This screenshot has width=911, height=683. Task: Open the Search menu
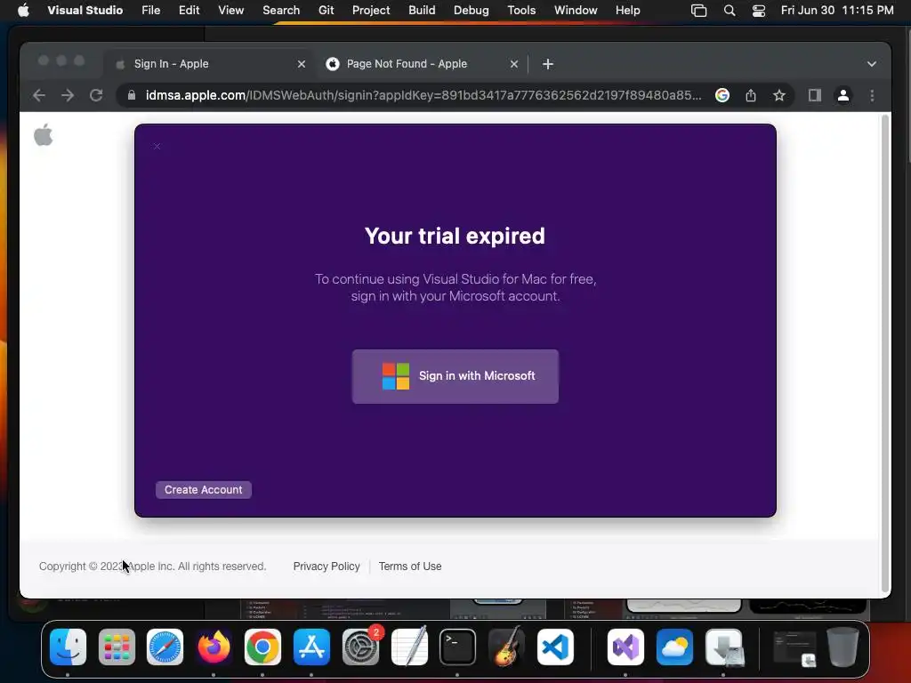[281, 11]
